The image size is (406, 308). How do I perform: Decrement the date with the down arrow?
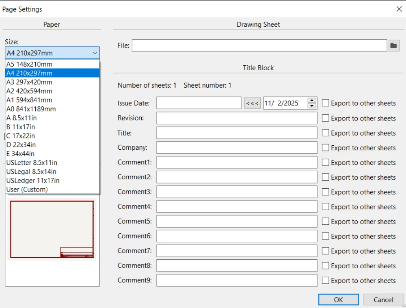(311, 105)
